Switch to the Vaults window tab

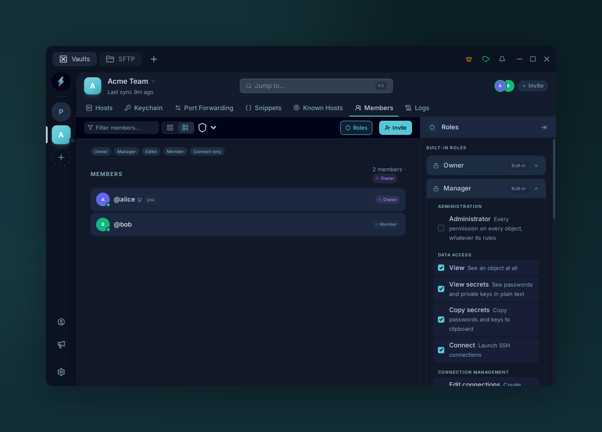[x=74, y=59]
